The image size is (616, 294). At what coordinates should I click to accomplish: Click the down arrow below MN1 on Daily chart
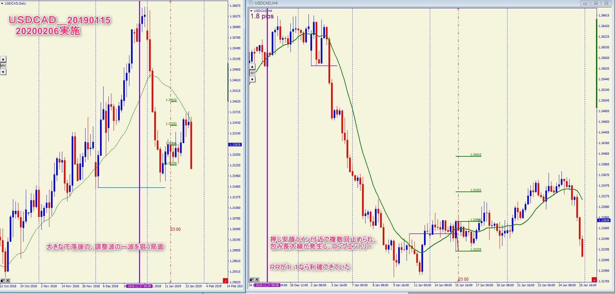tap(3, 72)
